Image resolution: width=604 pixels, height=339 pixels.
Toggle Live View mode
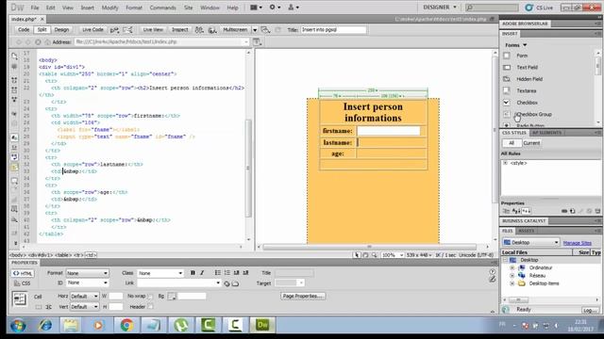point(153,29)
